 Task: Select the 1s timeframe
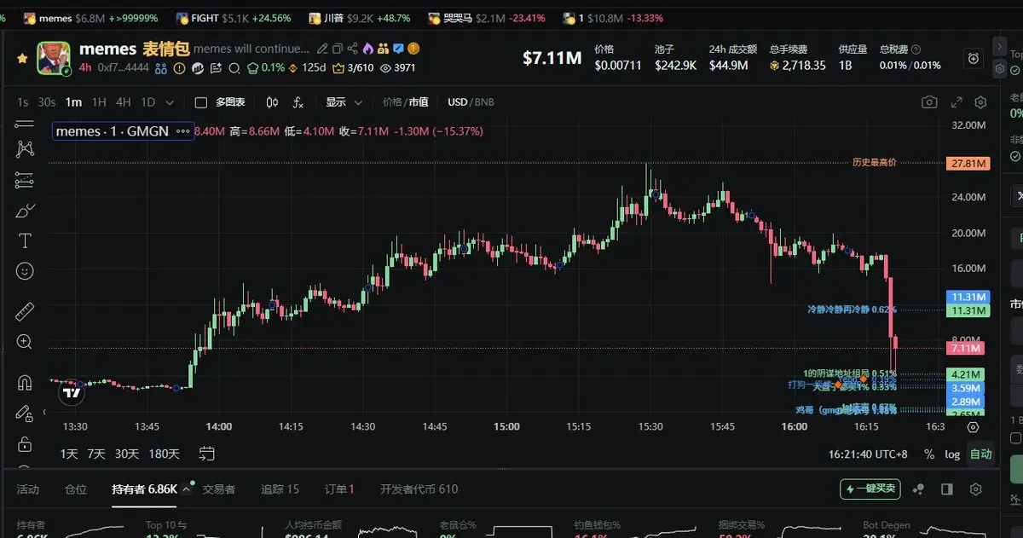point(23,102)
